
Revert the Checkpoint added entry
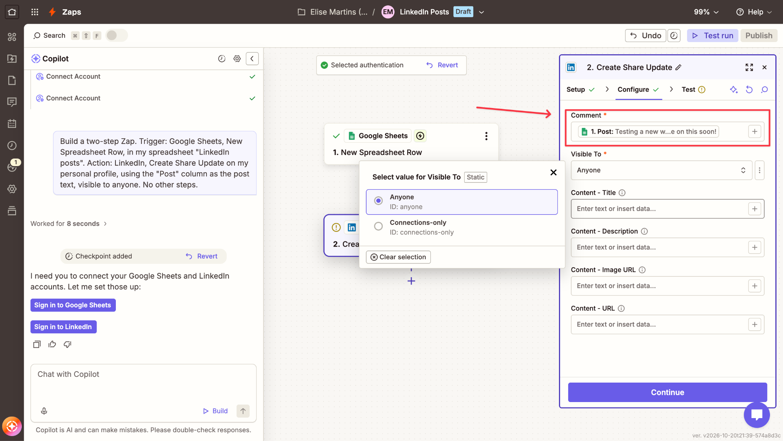(202, 256)
